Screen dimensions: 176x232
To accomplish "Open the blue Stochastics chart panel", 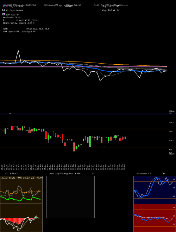I will [155, 190].
